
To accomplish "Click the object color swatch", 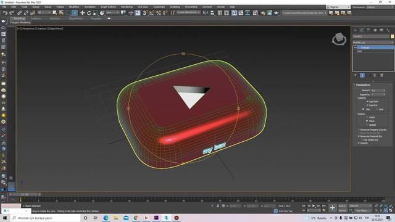I will coord(393,36).
